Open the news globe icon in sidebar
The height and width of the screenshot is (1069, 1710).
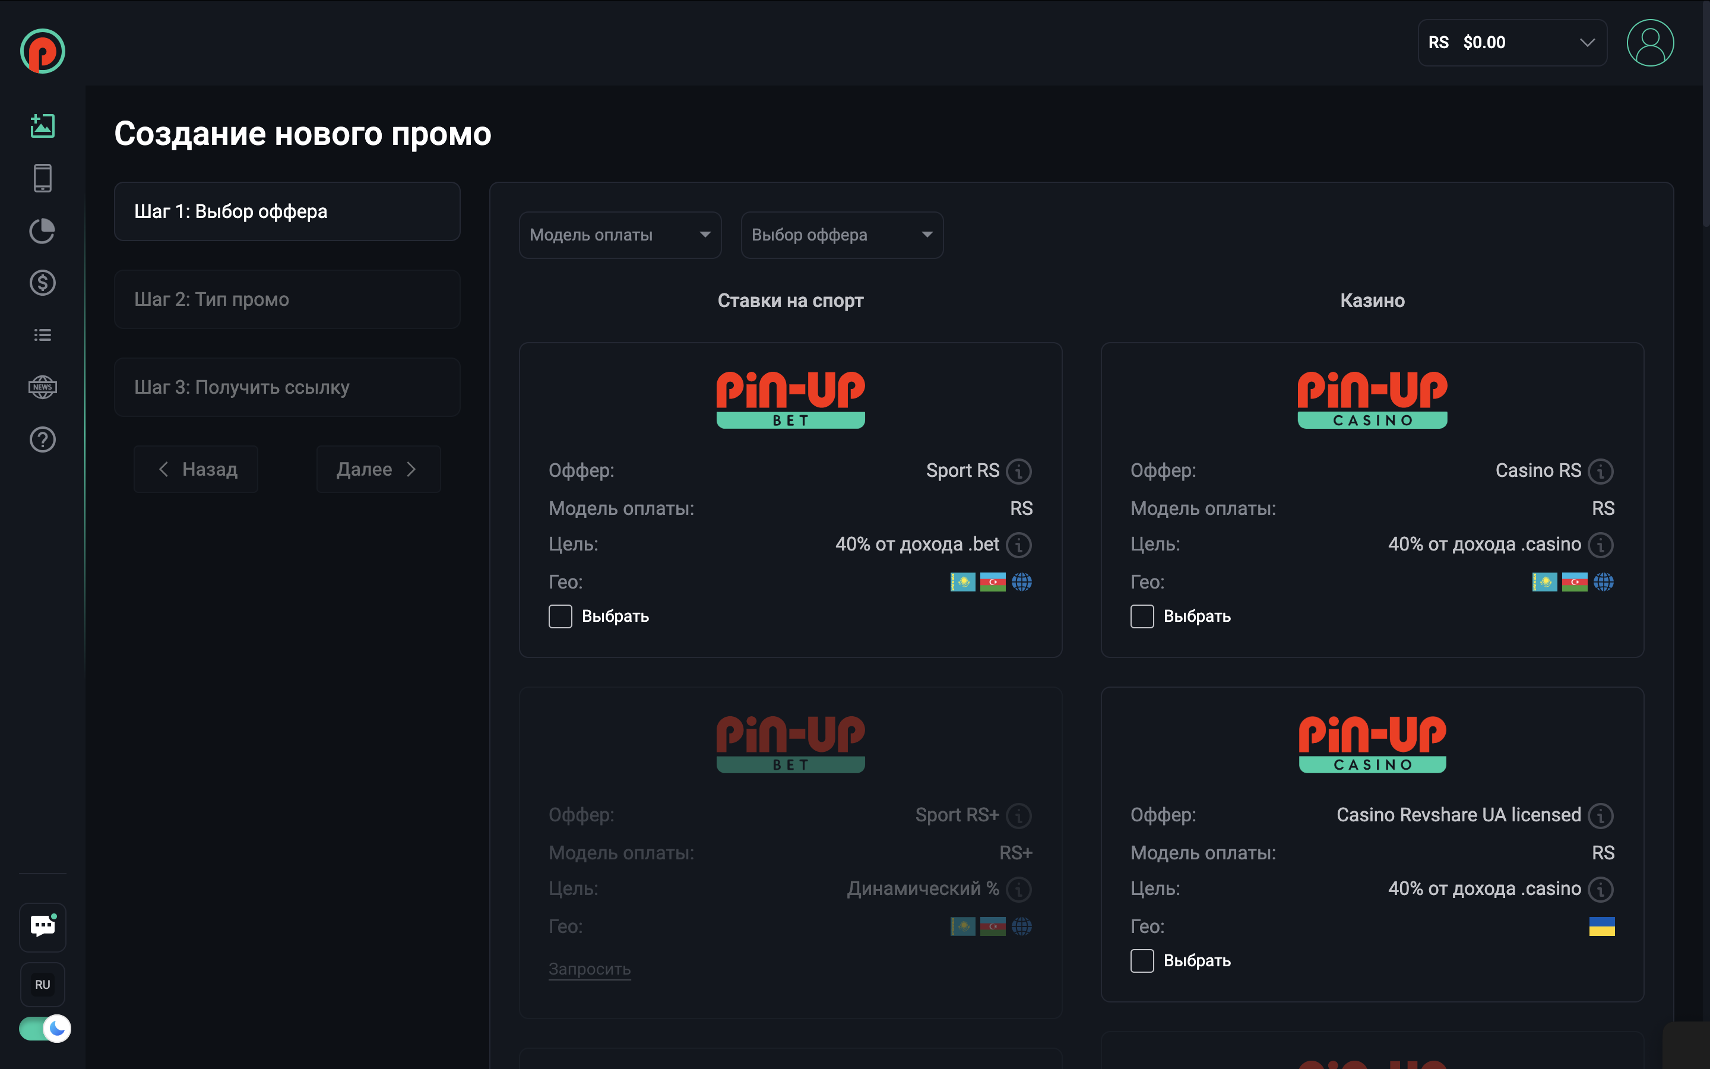coord(42,387)
